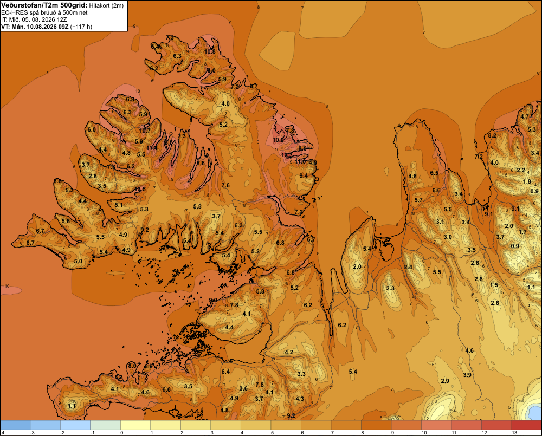
Task: Click the 'EC-HRES spá brúuð á 500m net' line
Action: (44, 12)
